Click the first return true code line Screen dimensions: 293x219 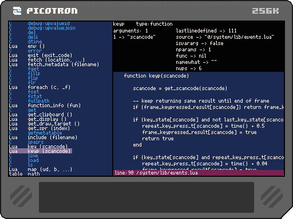[x=158, y=139]
